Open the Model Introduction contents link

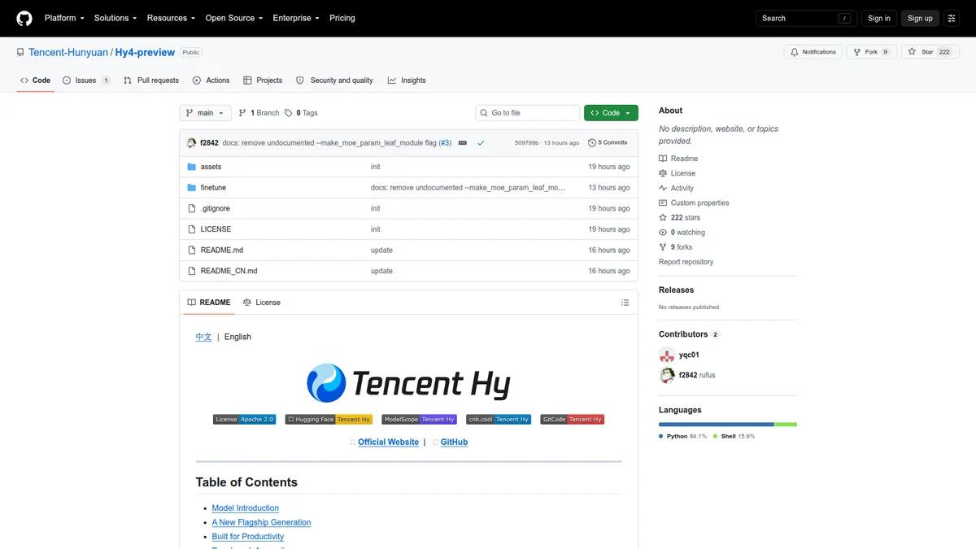tap(245, 508)
